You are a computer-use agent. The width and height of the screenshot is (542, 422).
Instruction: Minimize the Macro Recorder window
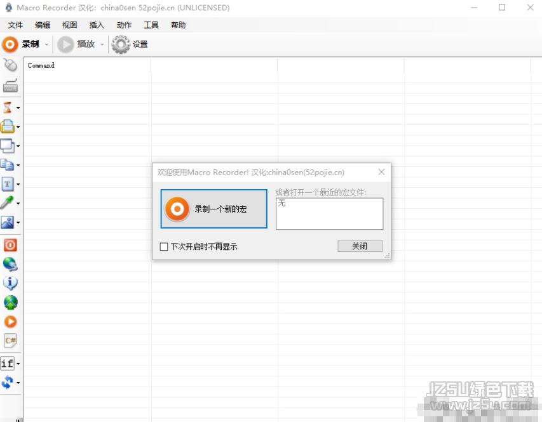(x=474, y=7)
